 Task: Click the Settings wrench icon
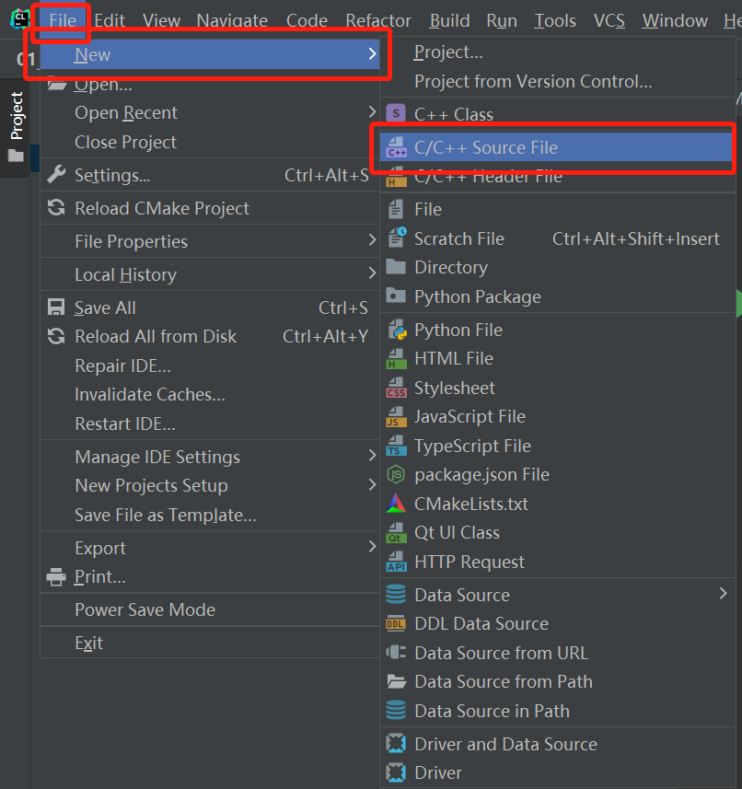pos(57,175)
